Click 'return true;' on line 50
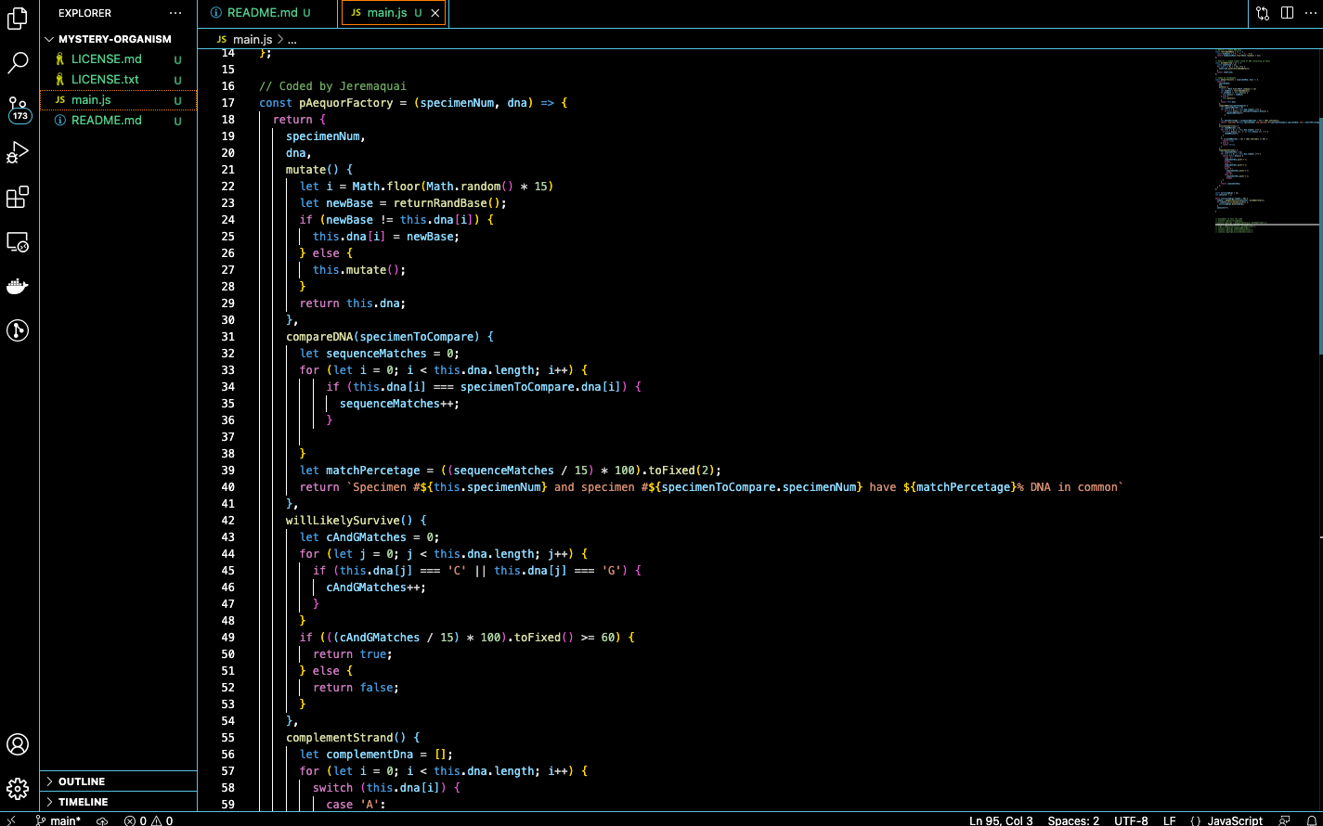The image size is (1323, 826). [x=353, y=654]
